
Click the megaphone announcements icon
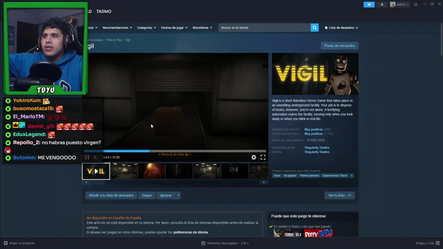point(369,4)
